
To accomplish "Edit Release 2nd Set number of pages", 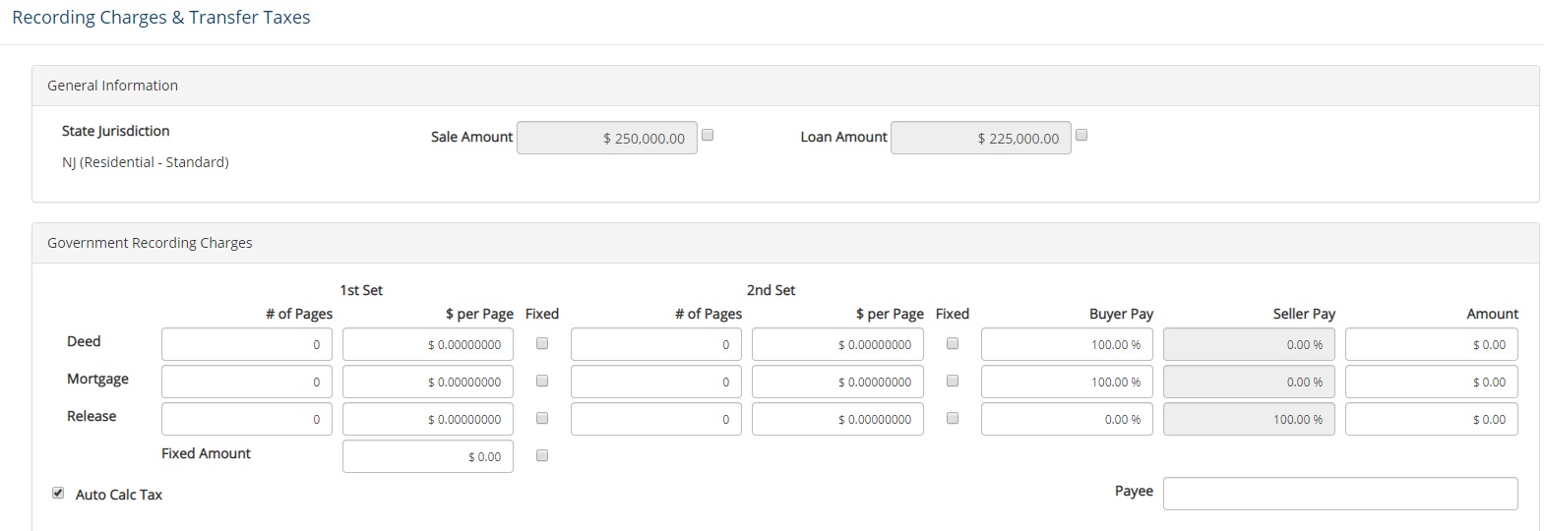I will coord(656,419).
